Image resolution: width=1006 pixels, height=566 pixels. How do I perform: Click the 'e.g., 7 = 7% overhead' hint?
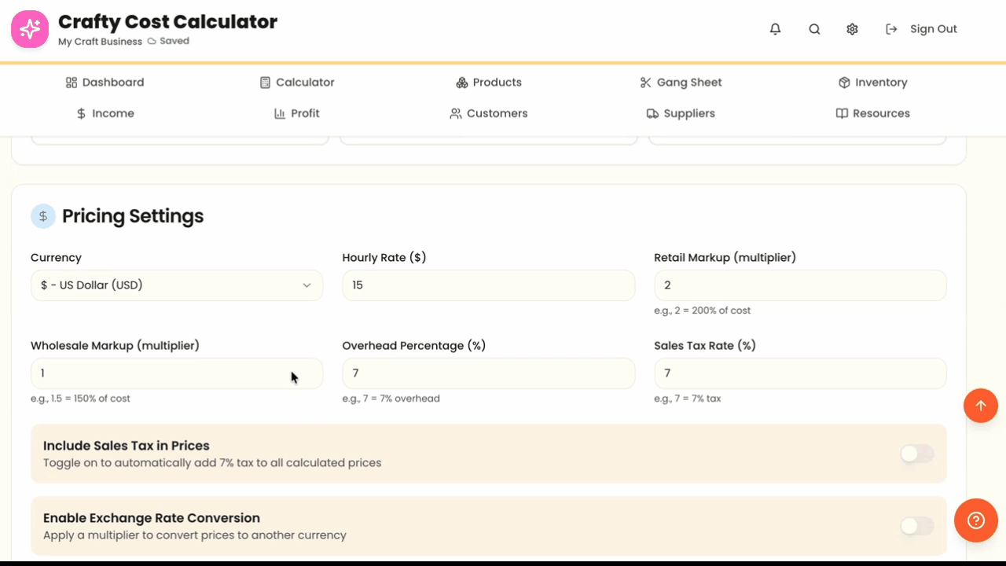tap(391, 399)
